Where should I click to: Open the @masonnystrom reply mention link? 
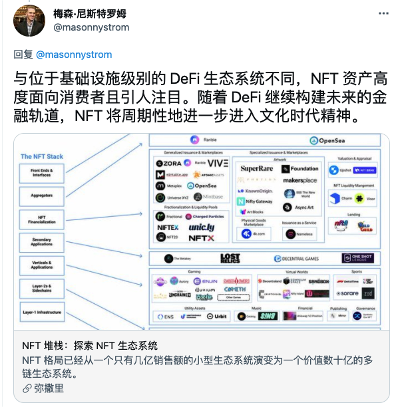pyautogui.click(x=74, y=55)
